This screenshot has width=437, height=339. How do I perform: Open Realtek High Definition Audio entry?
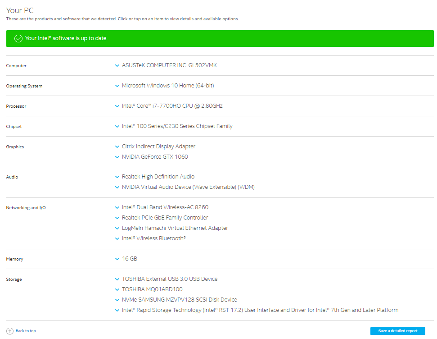click(x=158, y=176)
